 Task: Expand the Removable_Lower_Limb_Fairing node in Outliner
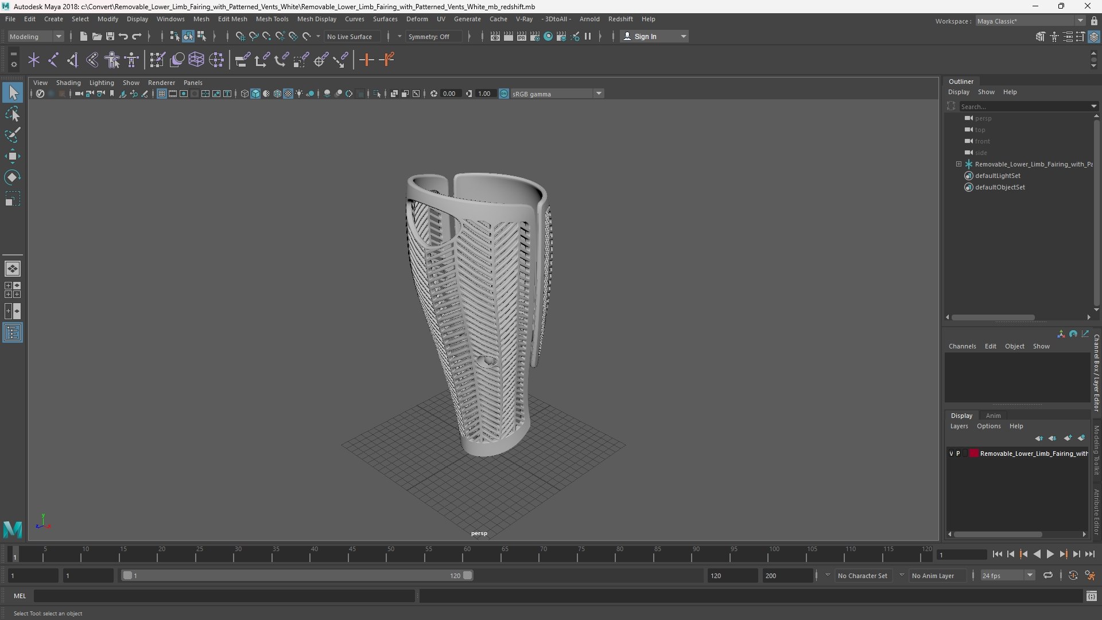(x=959, y=164)
